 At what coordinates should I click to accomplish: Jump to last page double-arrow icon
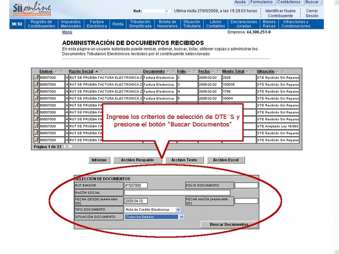[x=70, y=146]
